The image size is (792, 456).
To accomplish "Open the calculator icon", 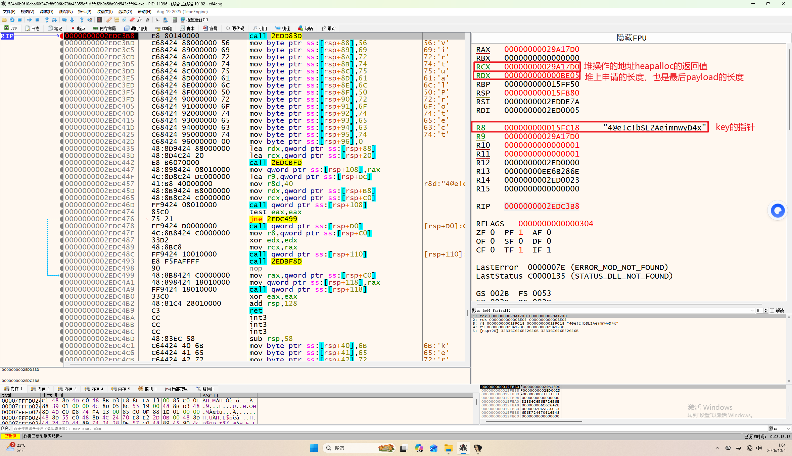I will (x=175, y=20).
